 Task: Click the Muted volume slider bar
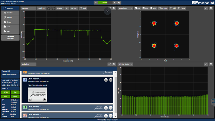tap(105, 3)
